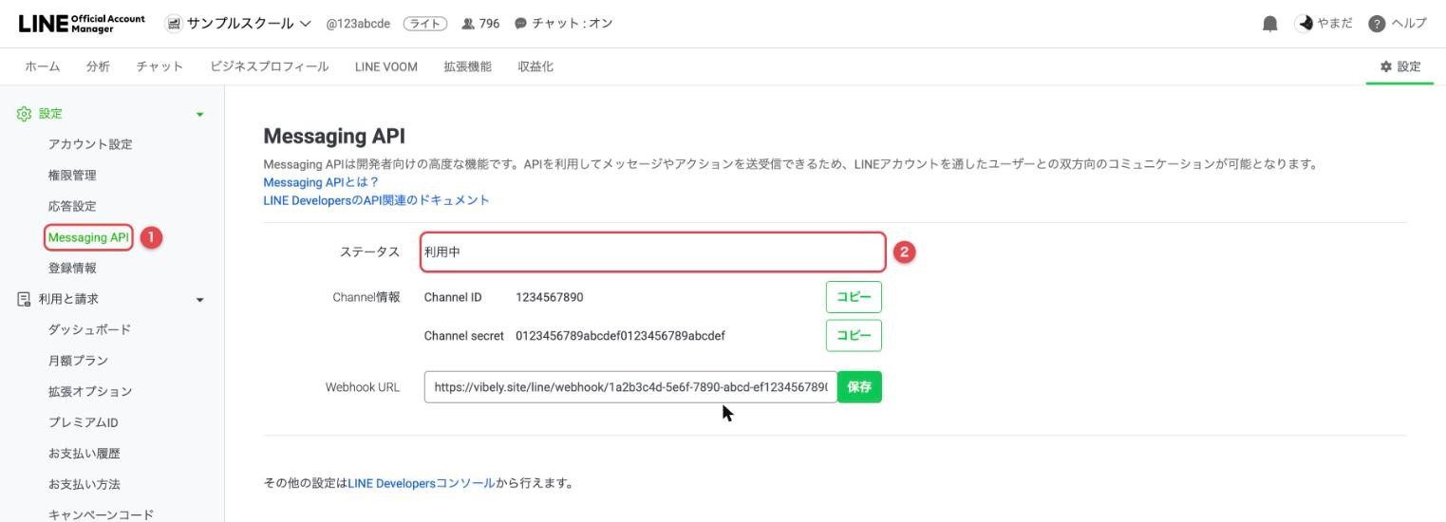1446x522 pixels.
Task: Open the やまだ user avatar icon
Action: click(1304, 24)
